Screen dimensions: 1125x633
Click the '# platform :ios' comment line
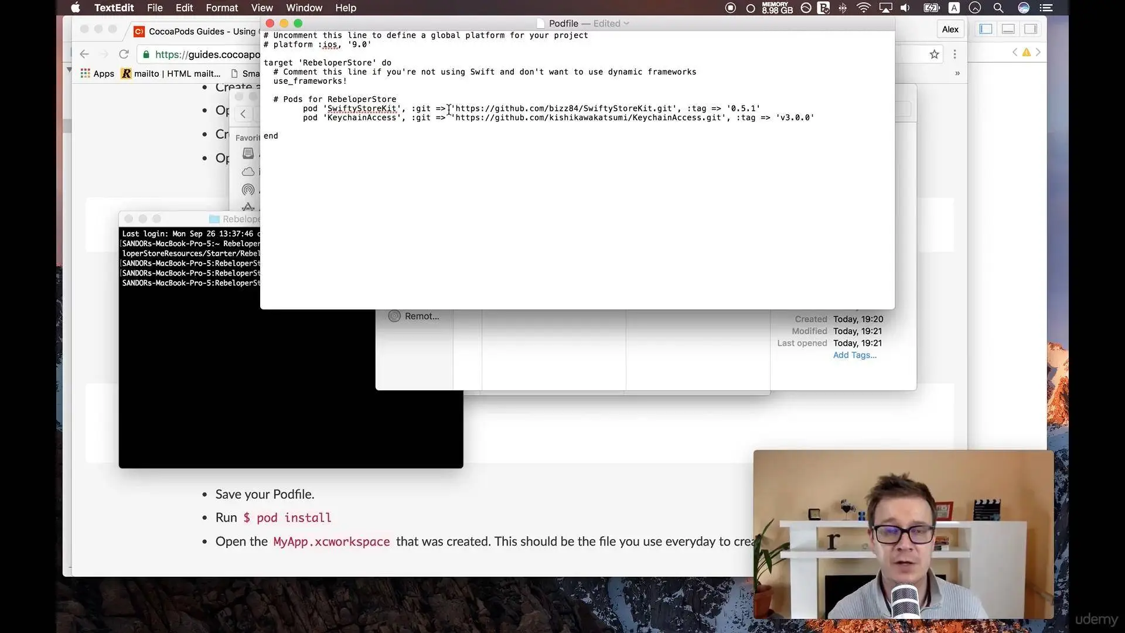coord(318,45)
